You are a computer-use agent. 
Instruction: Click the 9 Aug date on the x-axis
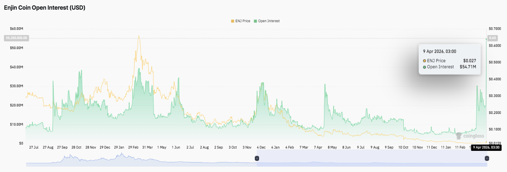pos(375,147)
